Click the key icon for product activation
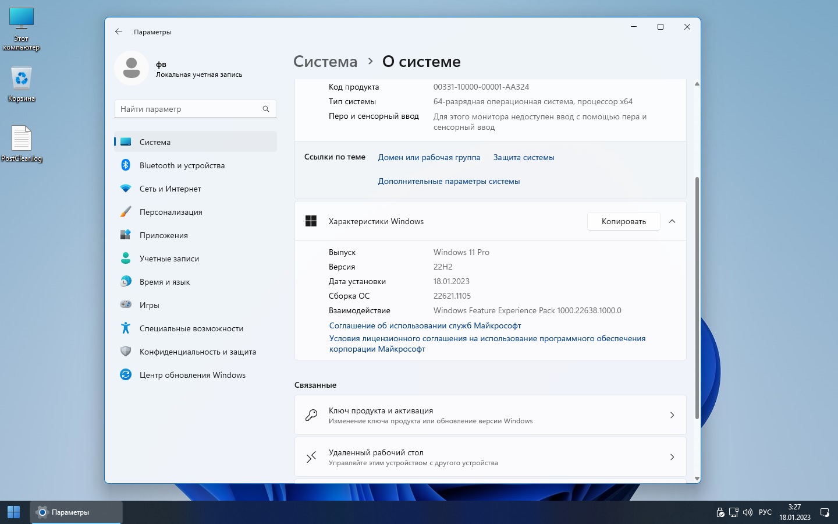This screenshot has width=838, height=524. click(x=311, y=415)
